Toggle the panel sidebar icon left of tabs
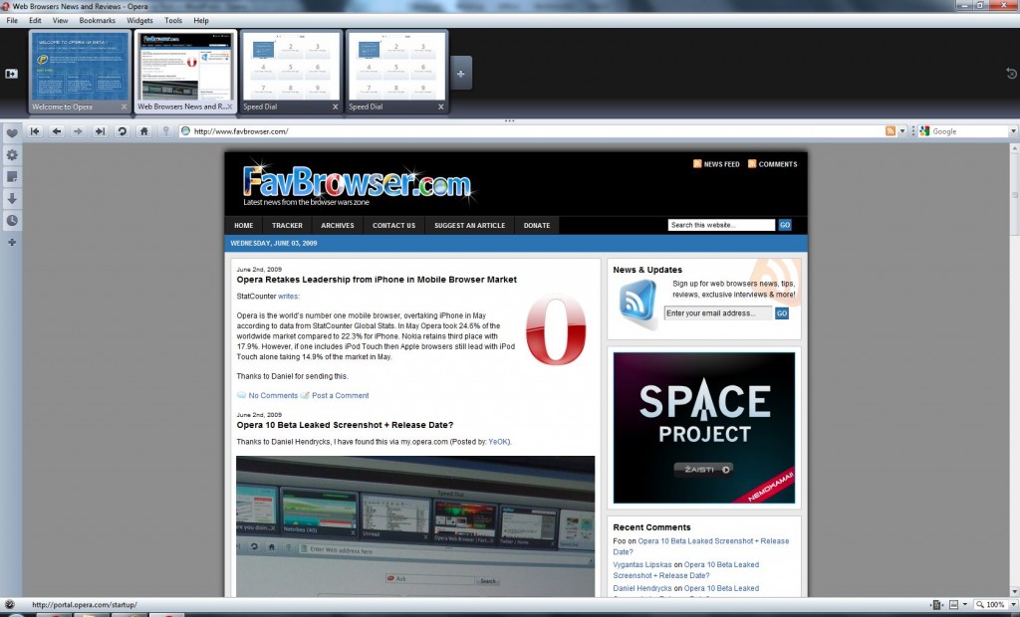1020x617 pixels. (x=12, y=73)
